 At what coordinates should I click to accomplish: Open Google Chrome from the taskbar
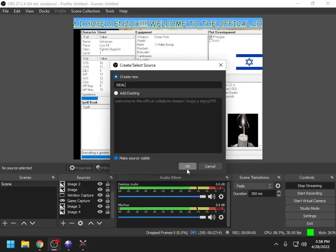tap(40, 244)
